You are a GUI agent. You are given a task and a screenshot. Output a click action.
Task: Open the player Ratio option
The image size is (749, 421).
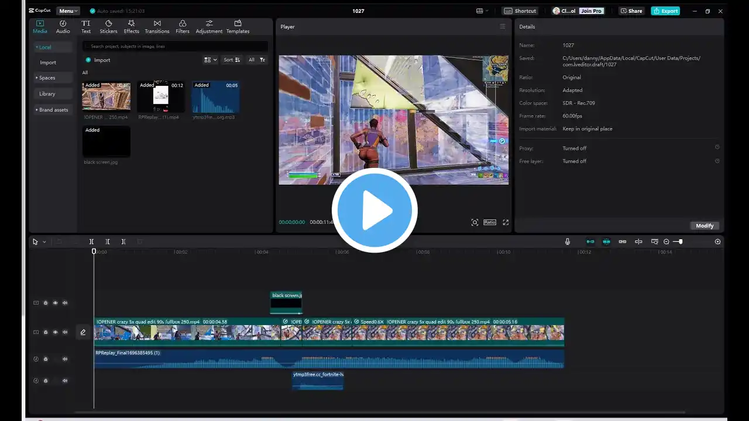[490, 222]
